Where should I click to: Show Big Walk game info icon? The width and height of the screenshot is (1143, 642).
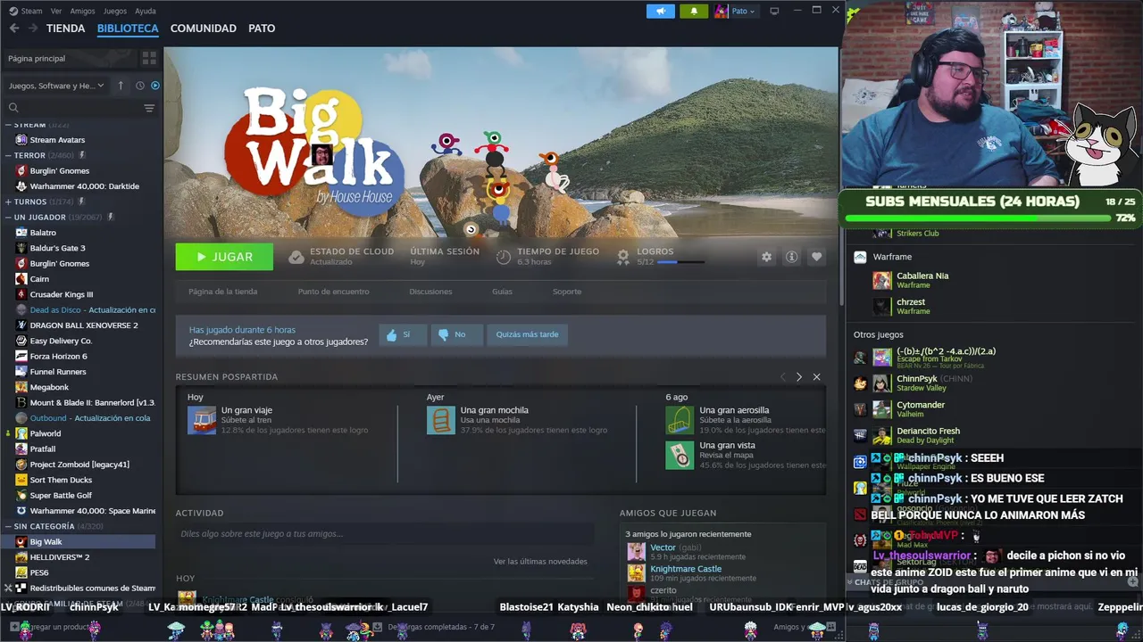tap(791, 257)
